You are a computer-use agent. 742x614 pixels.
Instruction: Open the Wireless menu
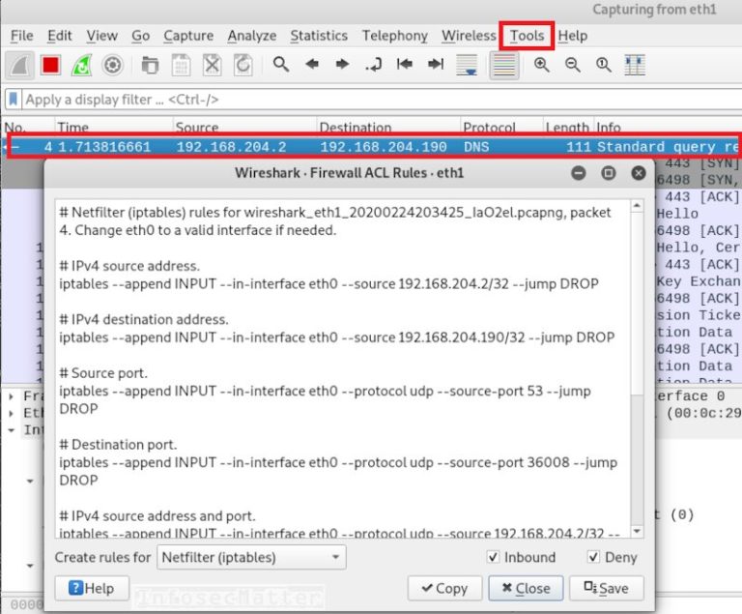[469, 36]
